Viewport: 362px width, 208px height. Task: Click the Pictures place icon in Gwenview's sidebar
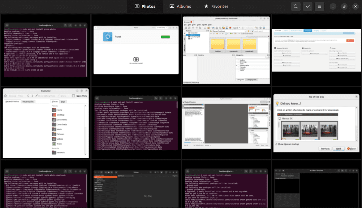pyautogui.click(x=54, y=134)
